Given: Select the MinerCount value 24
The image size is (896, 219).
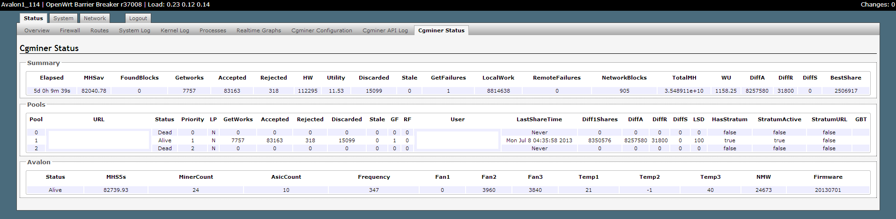Looking at the screenshot, I should [x=196, y=190].
